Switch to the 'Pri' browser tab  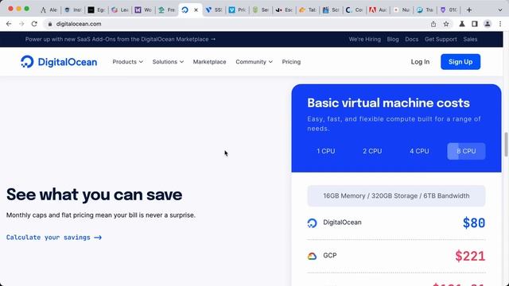pos(237,10)
